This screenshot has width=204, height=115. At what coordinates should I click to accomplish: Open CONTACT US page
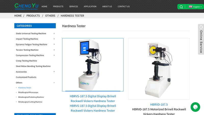pyautogui.click(x=124, y=6)
